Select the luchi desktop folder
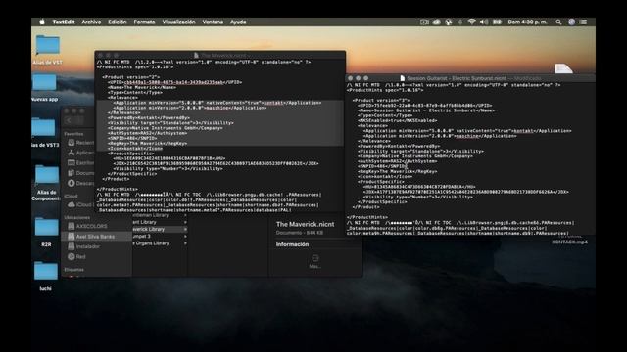The width and height of the screenshot is (627, 352). [x=46, y=272]
